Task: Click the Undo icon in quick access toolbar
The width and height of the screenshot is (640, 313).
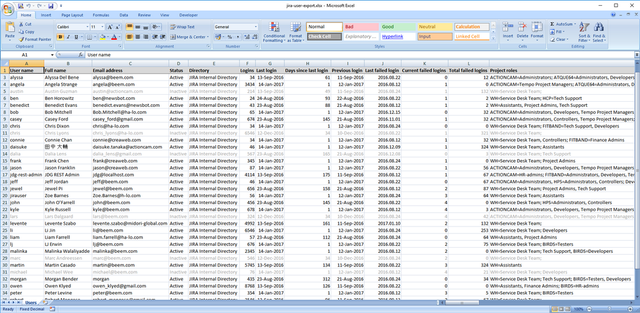Action: (x=28, y=6)
